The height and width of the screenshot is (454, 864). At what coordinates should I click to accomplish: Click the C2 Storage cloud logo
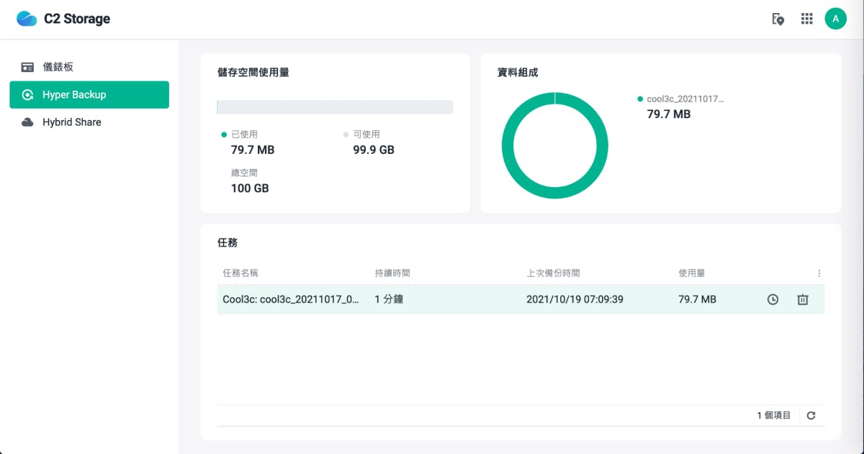27,19
